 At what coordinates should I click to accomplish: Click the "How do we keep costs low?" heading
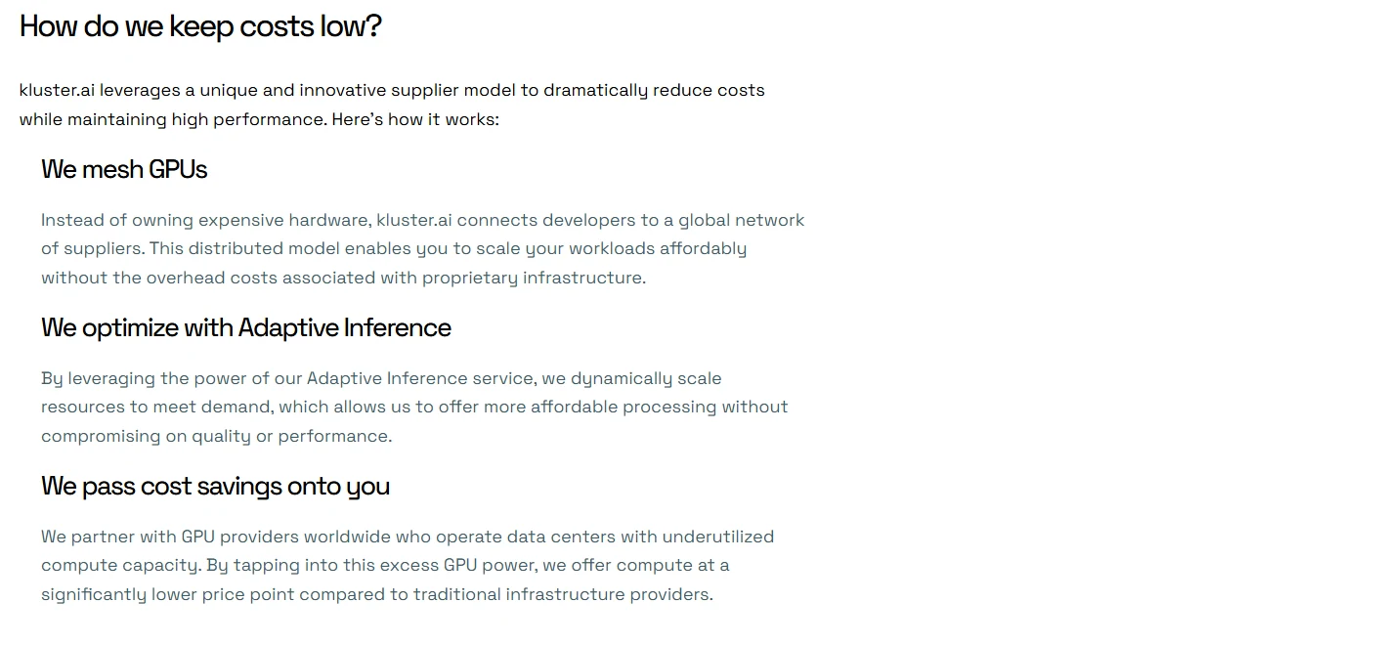200,26
